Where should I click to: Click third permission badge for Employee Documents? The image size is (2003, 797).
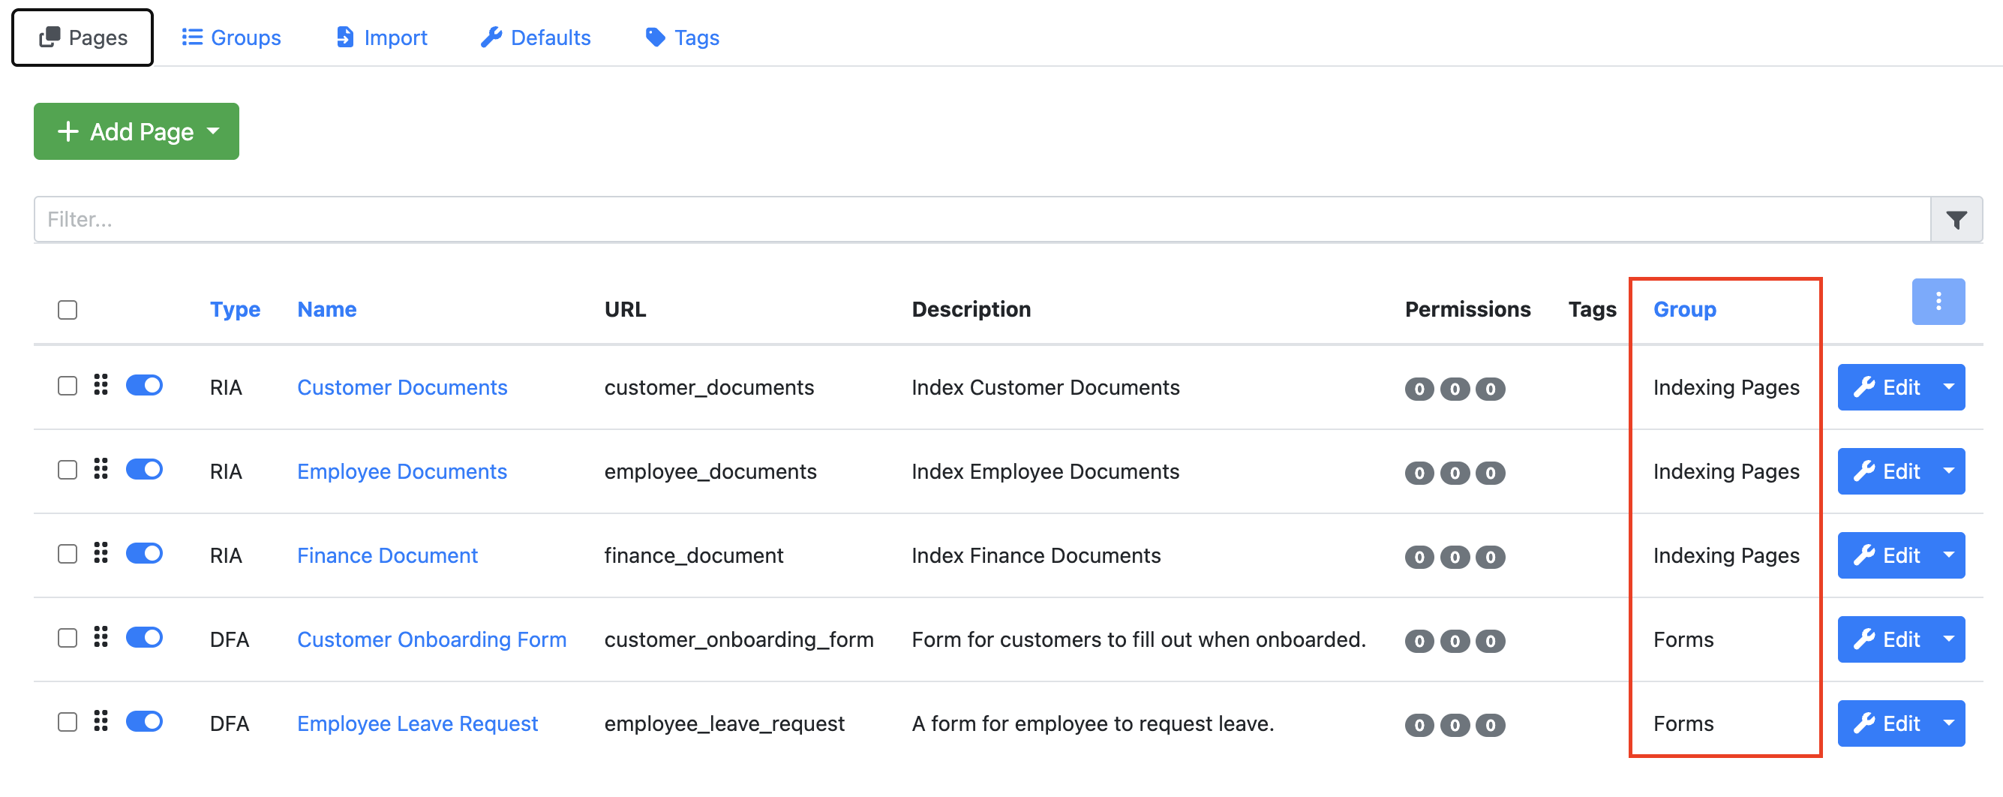tap(1491, 473)
